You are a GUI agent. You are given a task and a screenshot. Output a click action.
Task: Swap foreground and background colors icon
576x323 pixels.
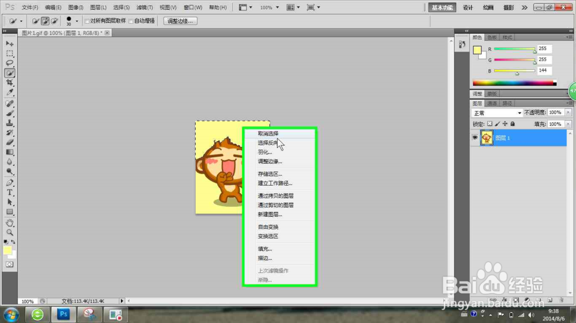click(13, 242)
